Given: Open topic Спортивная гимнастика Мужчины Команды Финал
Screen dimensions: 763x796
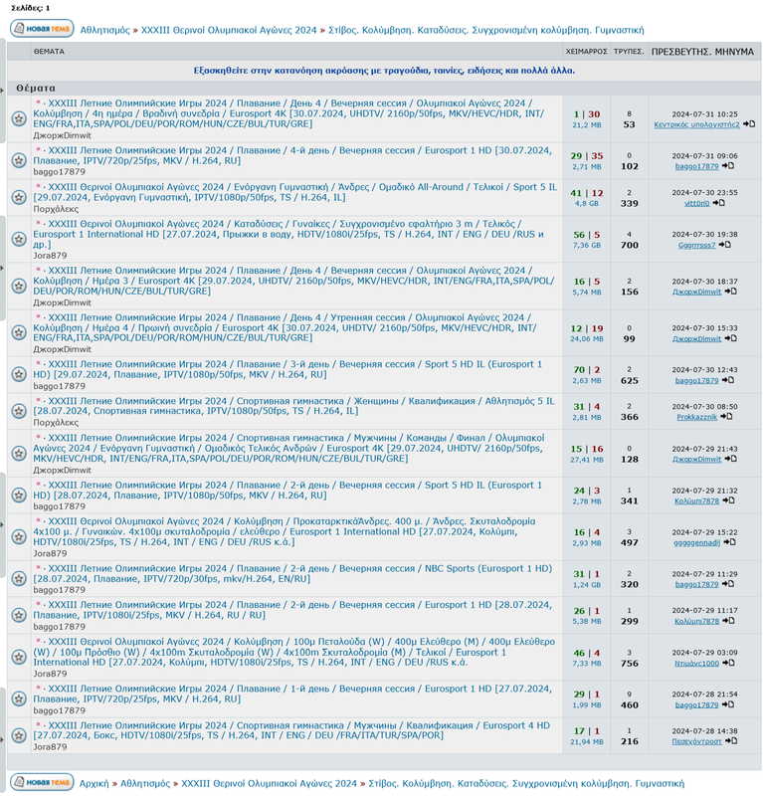Looking at the screenshot, I should pyautogui.click(x=288, y=449).
